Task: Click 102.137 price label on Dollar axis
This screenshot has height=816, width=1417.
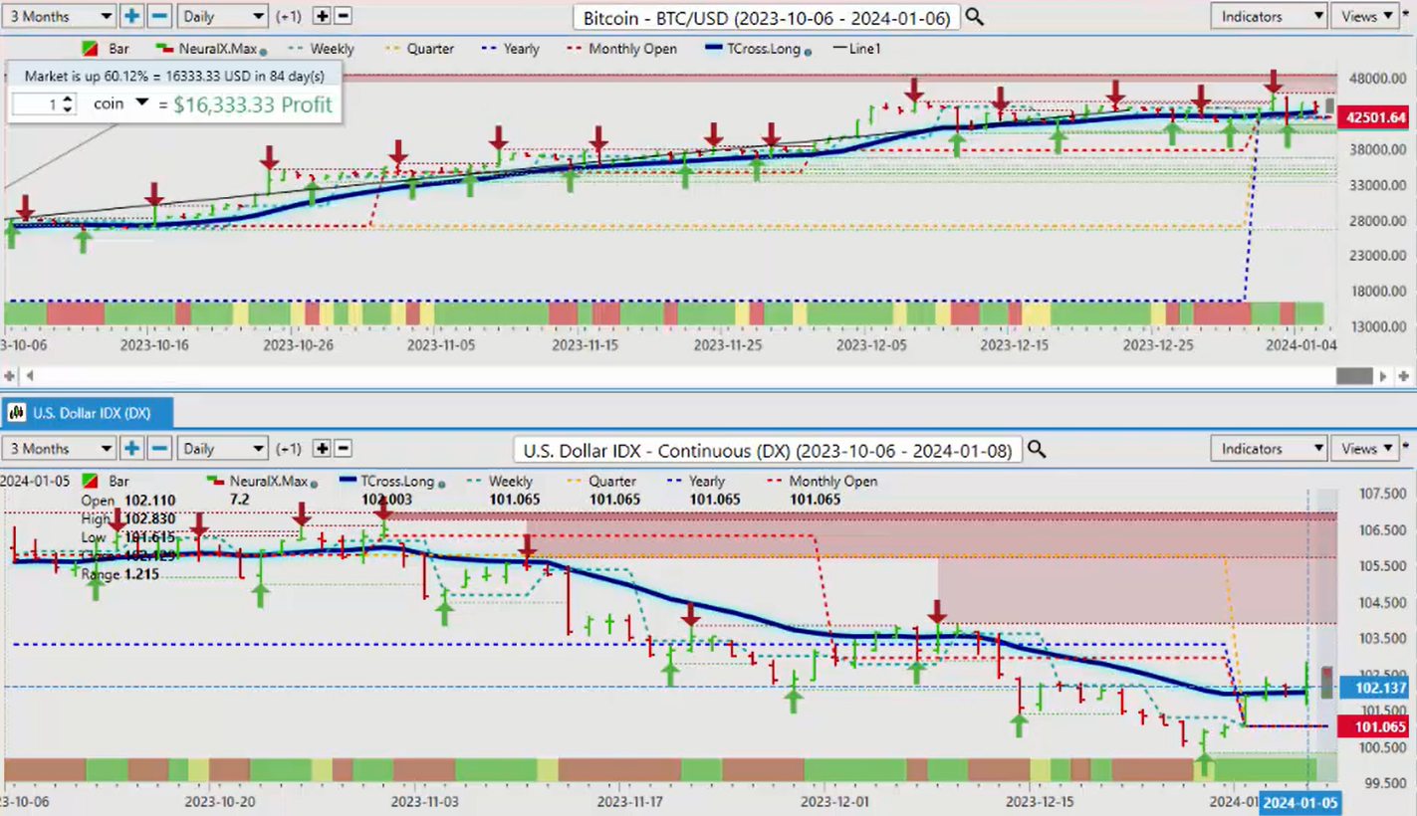Action: point(1375,688)
